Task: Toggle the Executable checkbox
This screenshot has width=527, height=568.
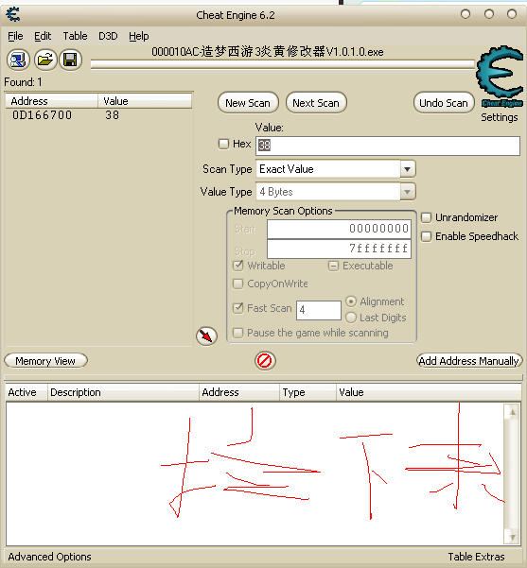Action: pyautogui.click(x=333, y=267)
